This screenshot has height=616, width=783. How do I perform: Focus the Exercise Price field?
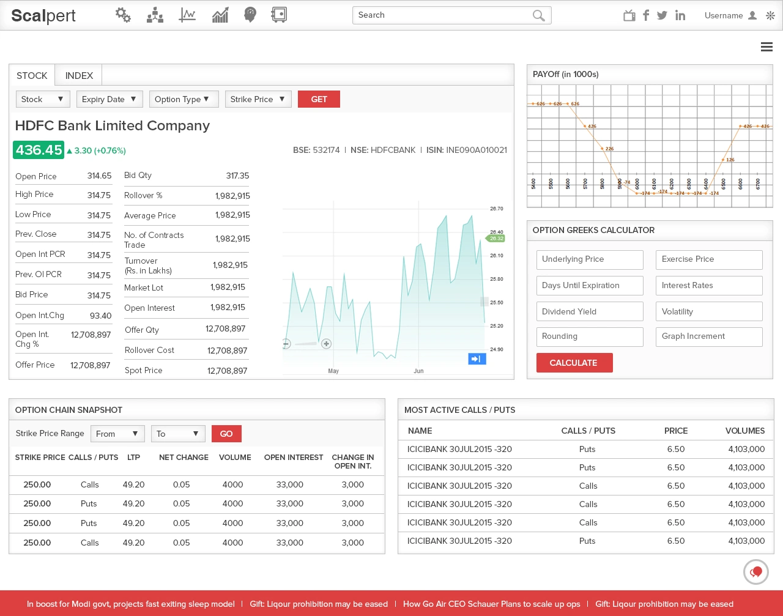(710, 259)
